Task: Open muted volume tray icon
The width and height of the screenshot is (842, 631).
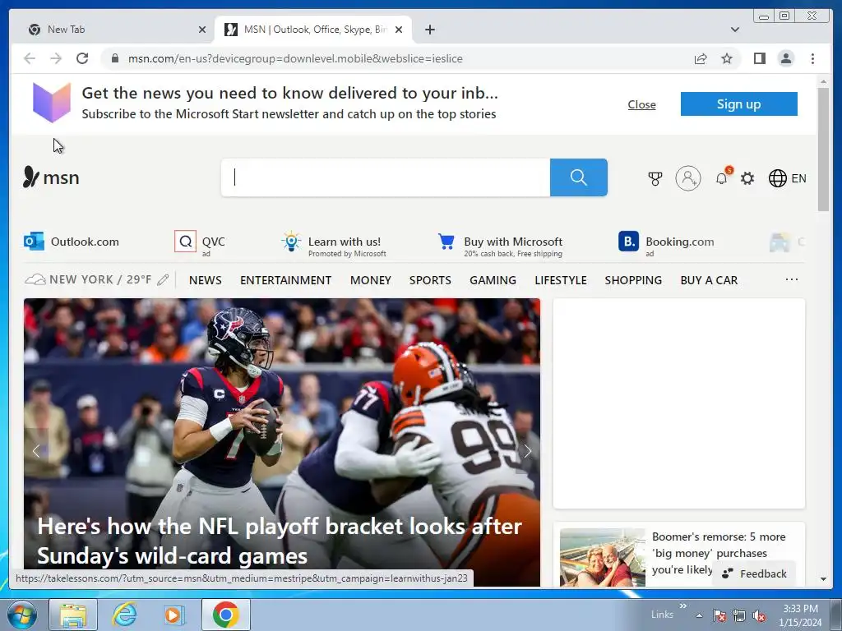Action: coord(759,616)
